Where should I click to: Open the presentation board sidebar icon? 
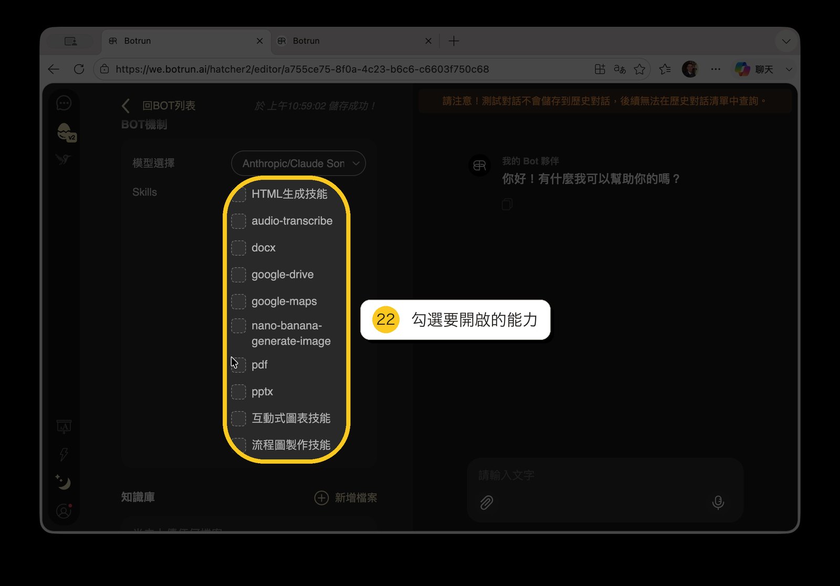(64, 427)
